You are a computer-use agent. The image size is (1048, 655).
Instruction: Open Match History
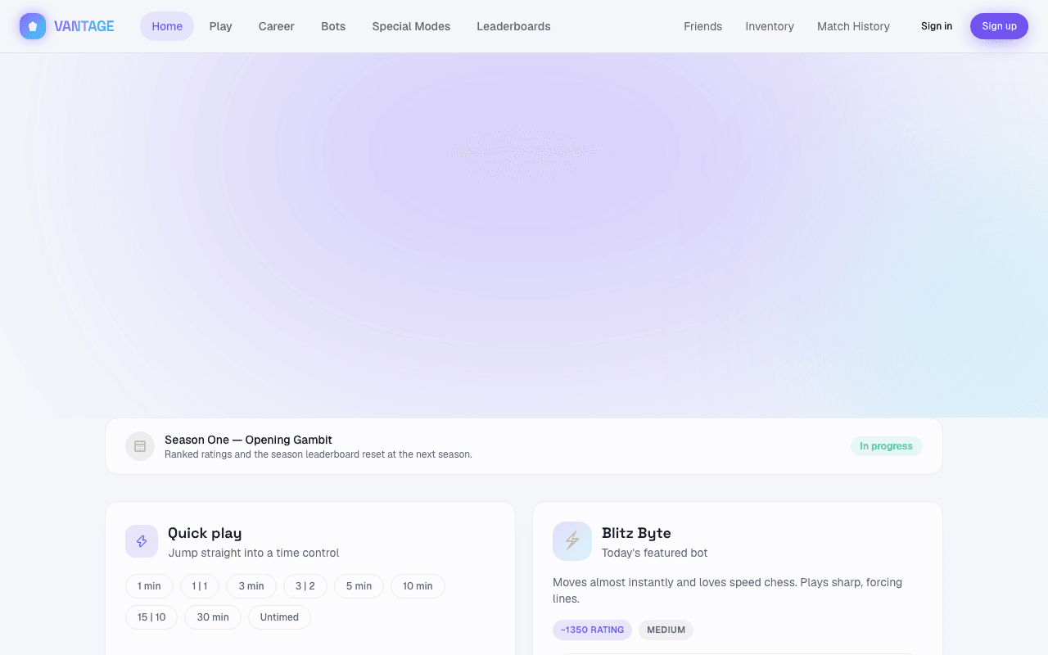pyautogui.click(x=853, y=26)
